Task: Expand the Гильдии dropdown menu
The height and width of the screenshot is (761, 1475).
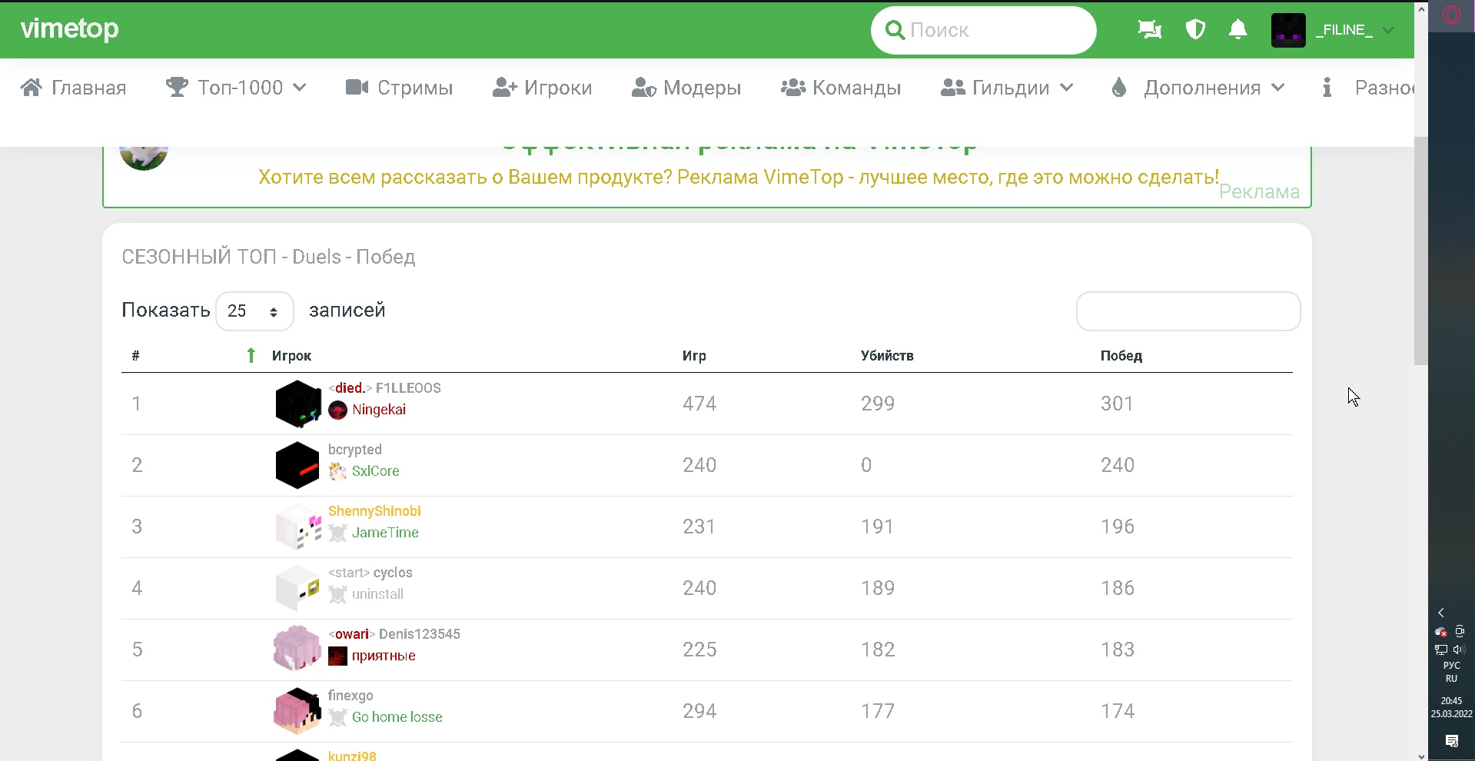Action: click(x=1007, y=88)
